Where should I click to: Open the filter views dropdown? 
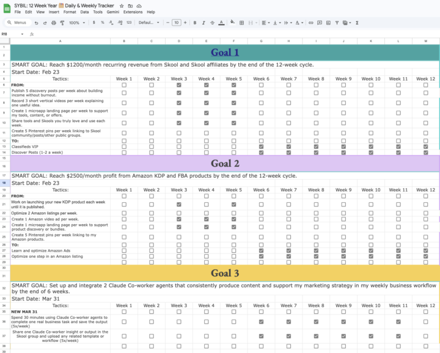(347, 23)
